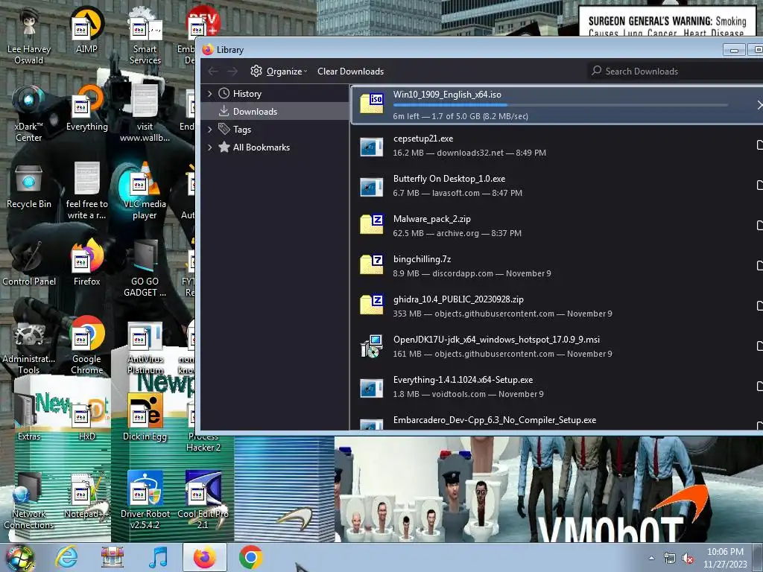The height and width of the screenshot is (572, 763).
Task: Expand the Tags tree node
Action: point(209,130)
